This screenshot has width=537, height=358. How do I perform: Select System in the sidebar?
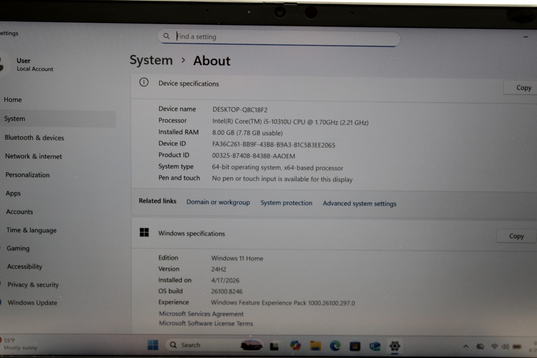click(58, 119)
